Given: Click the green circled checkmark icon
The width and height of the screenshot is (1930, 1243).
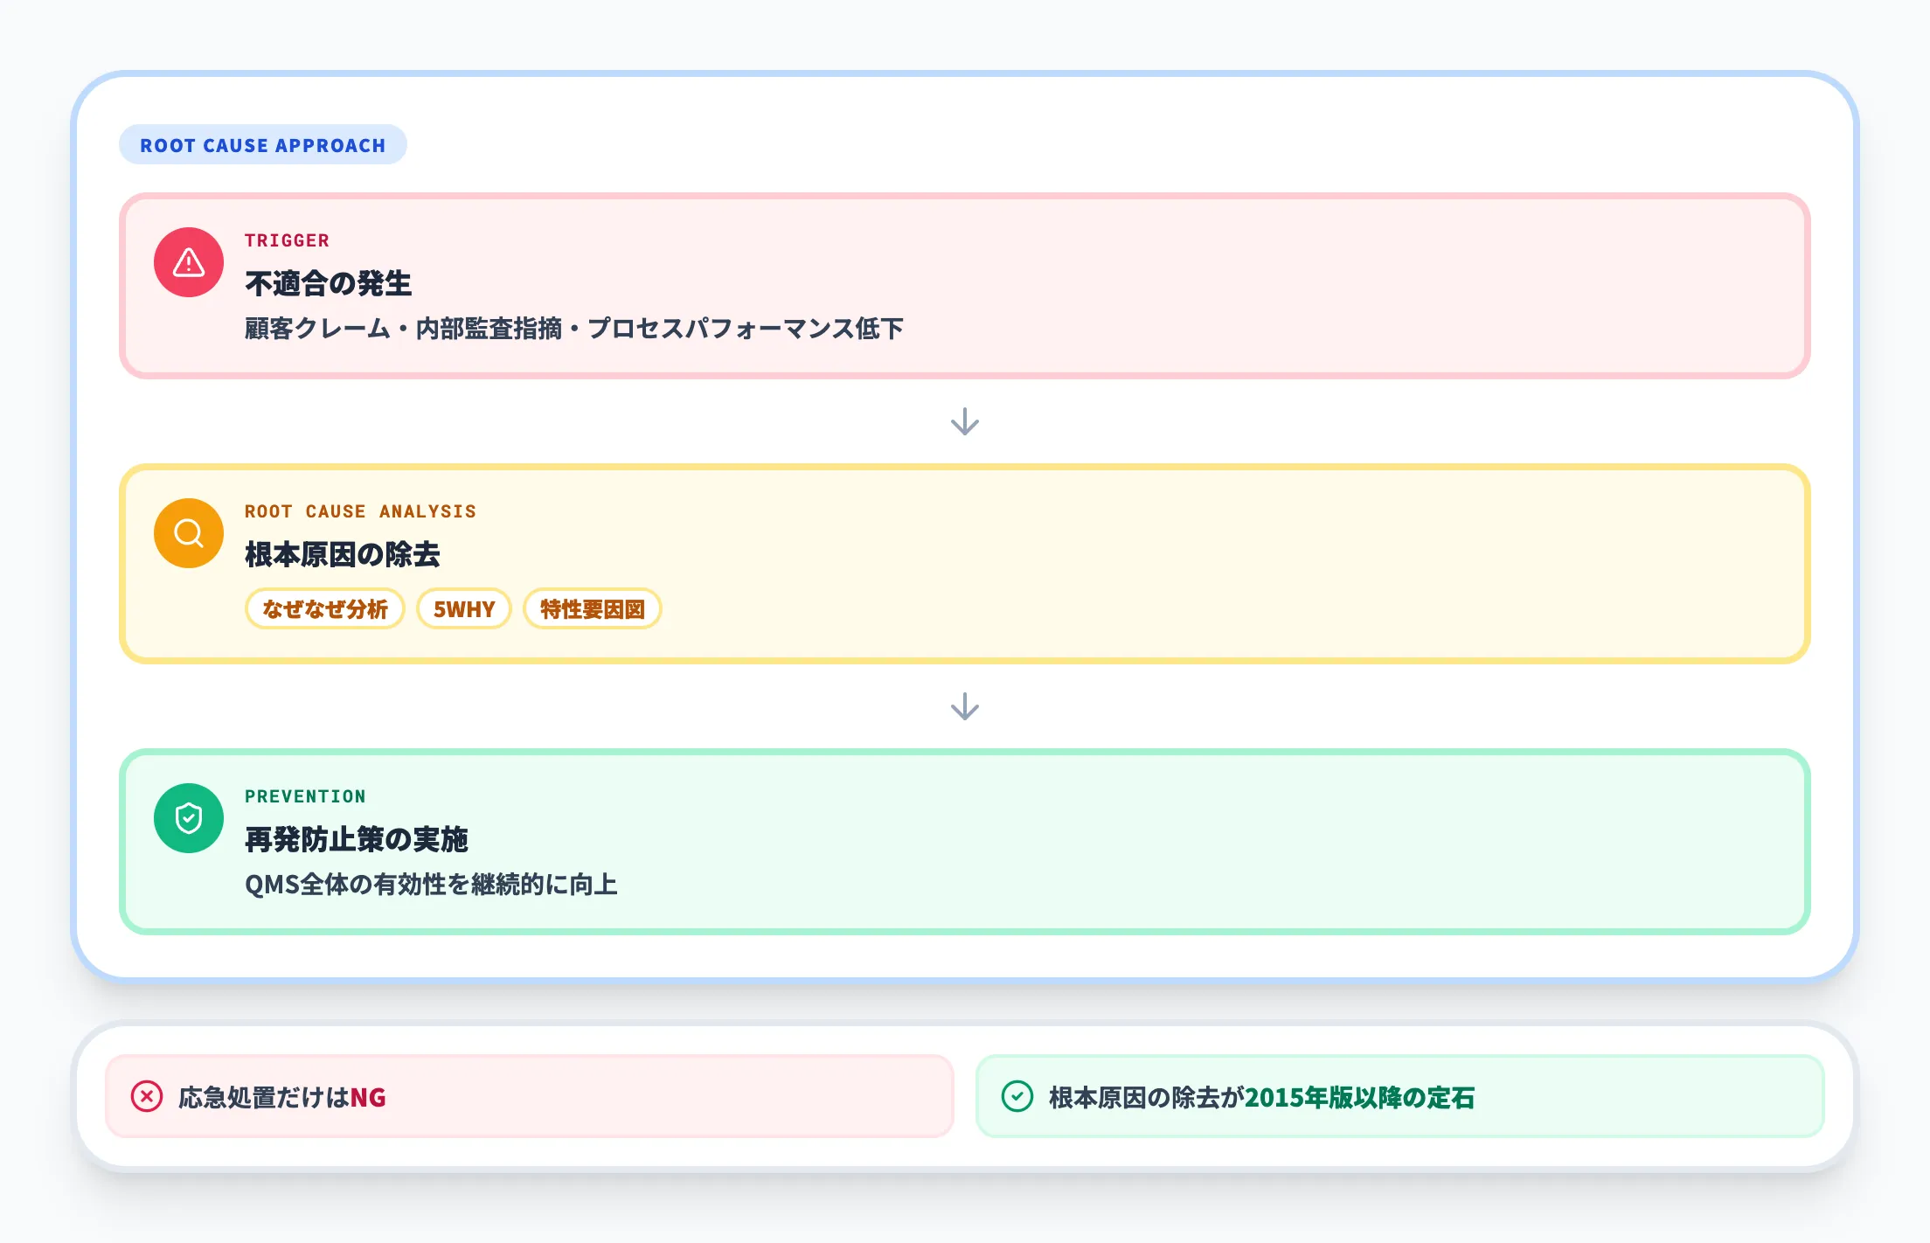Looking at the screenshot, I should [x=1018, y=1095].
